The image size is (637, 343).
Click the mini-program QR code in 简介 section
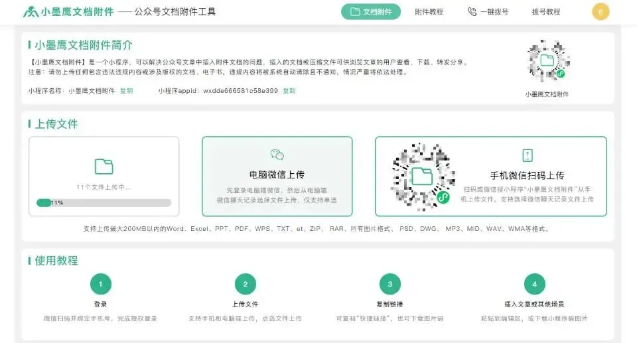(x=547, y=60)
